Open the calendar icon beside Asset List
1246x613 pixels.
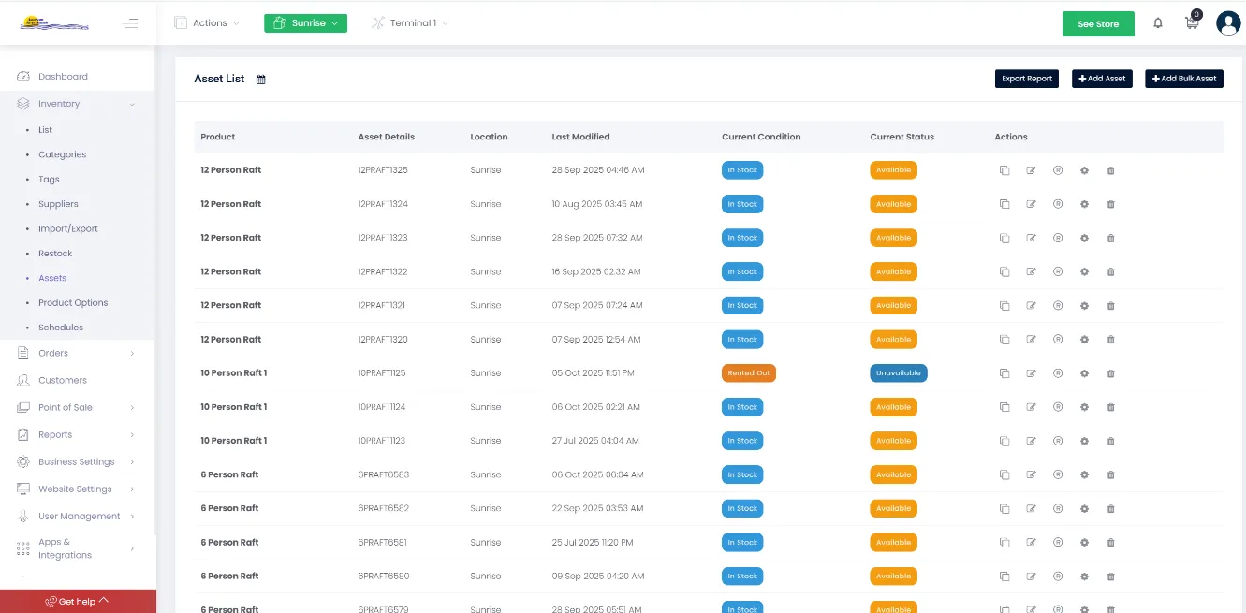coord(260,80)
